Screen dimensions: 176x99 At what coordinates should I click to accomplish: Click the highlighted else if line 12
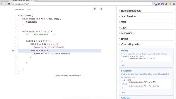coord(59,51)
